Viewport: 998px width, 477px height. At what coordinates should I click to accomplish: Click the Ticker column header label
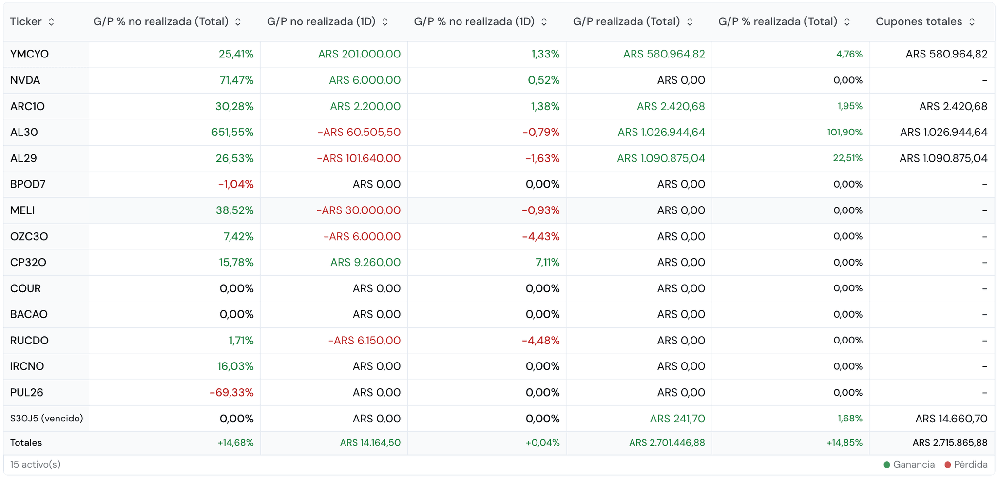26,22
